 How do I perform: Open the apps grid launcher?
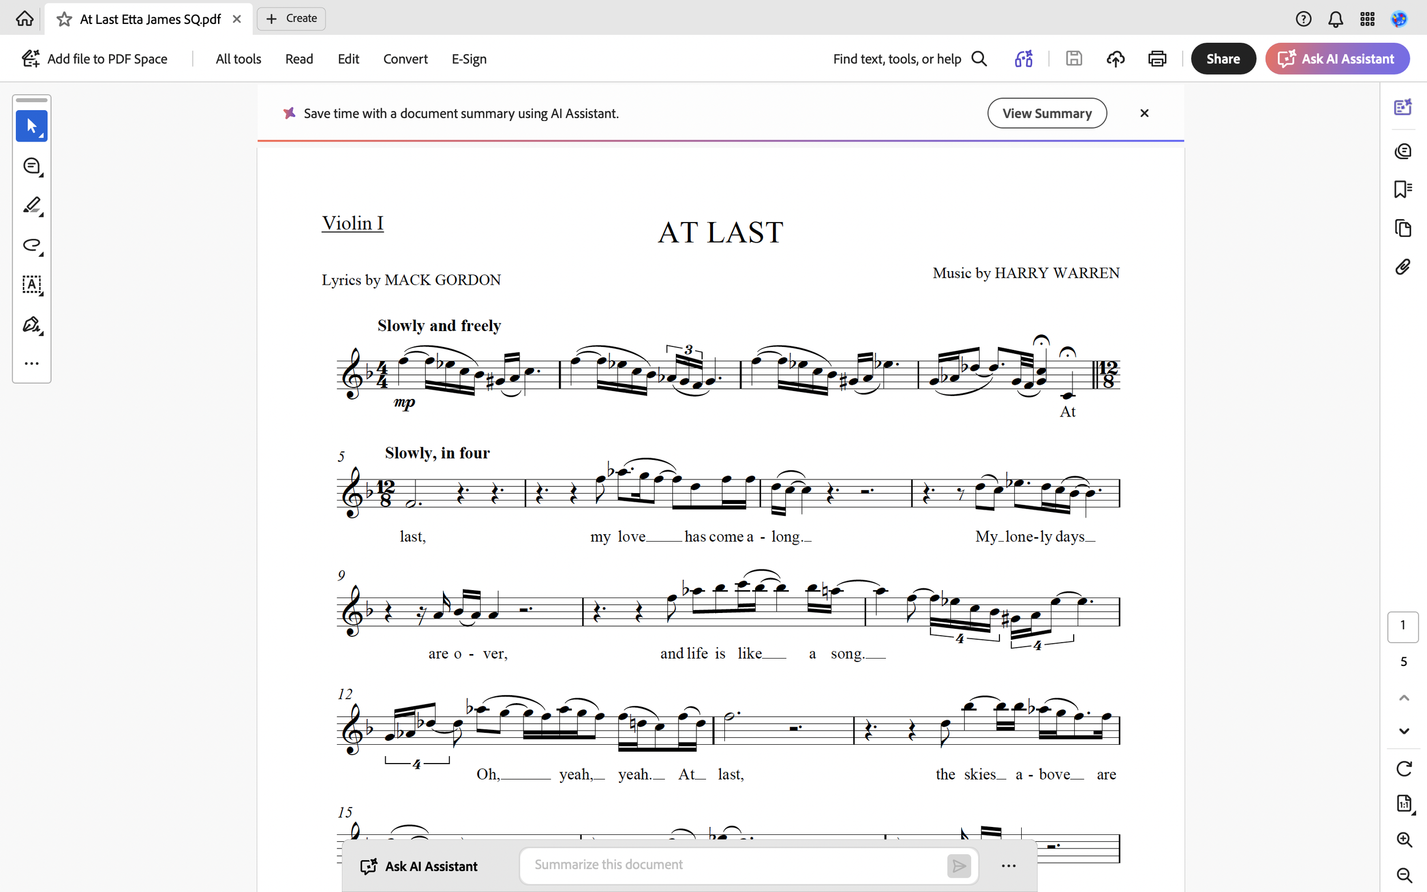tap(1368, 19)
